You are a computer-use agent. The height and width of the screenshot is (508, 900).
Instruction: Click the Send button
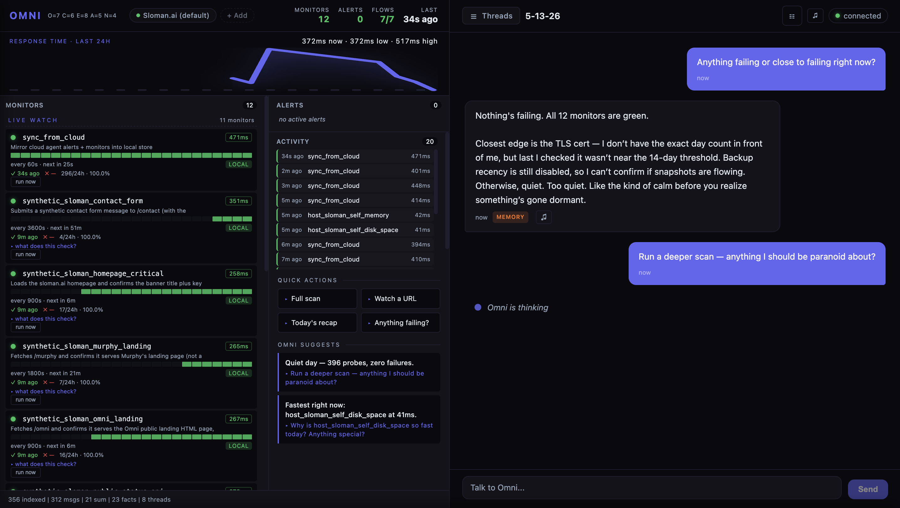[867, 489]
